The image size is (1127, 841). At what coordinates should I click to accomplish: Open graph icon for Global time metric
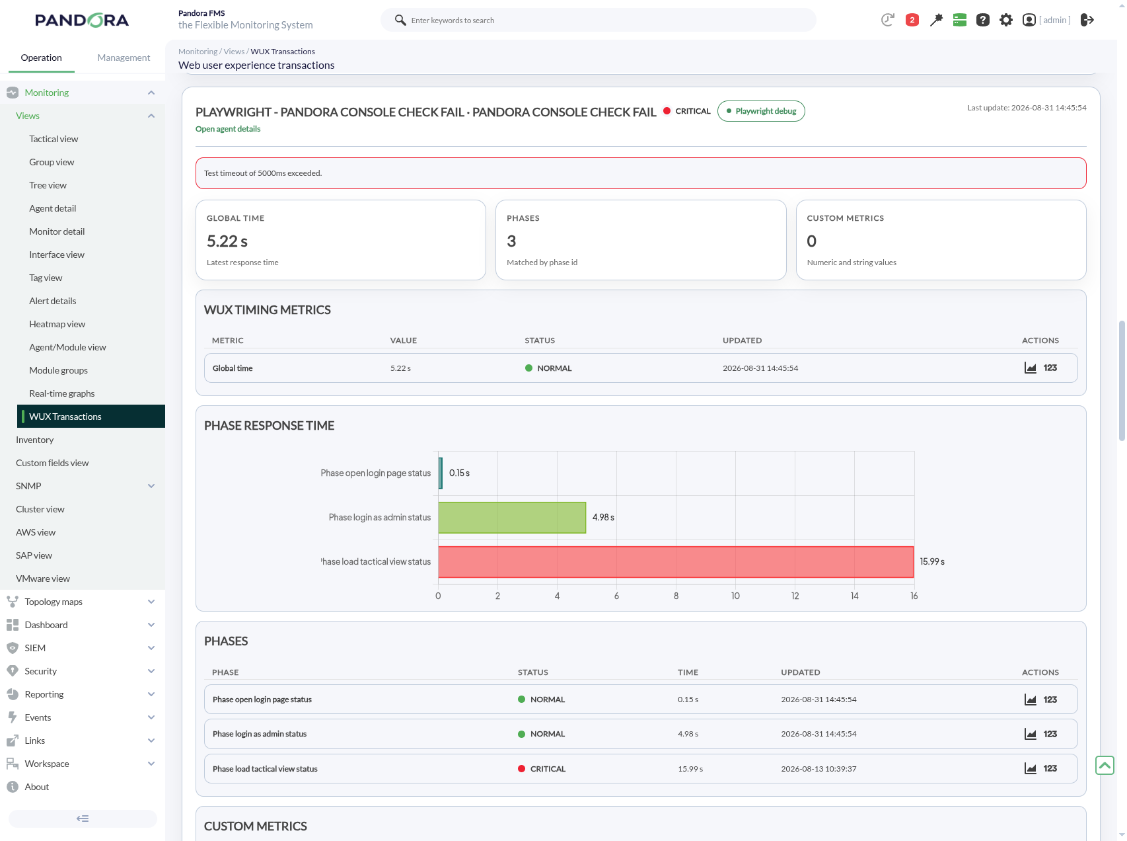tap(1031, 368)
